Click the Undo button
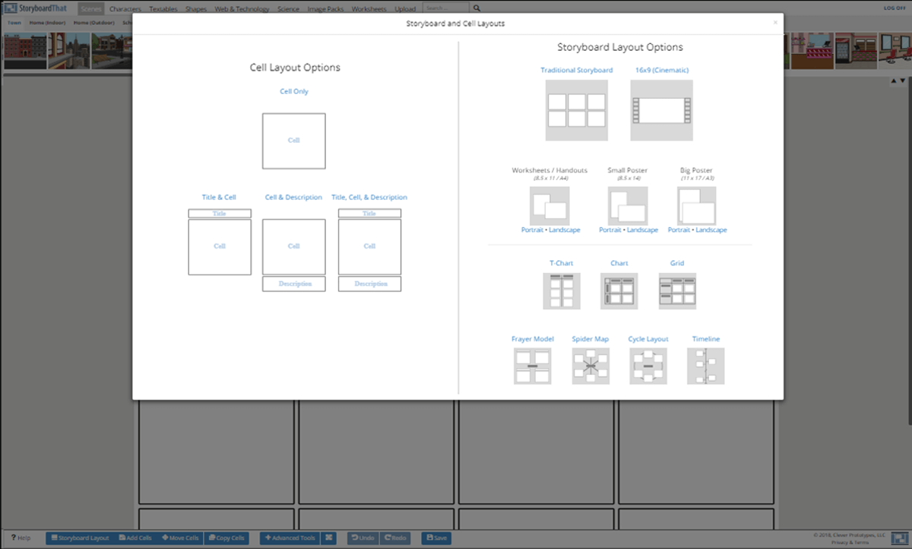This screenshot has width=912, height=549. tap(363, 538)
